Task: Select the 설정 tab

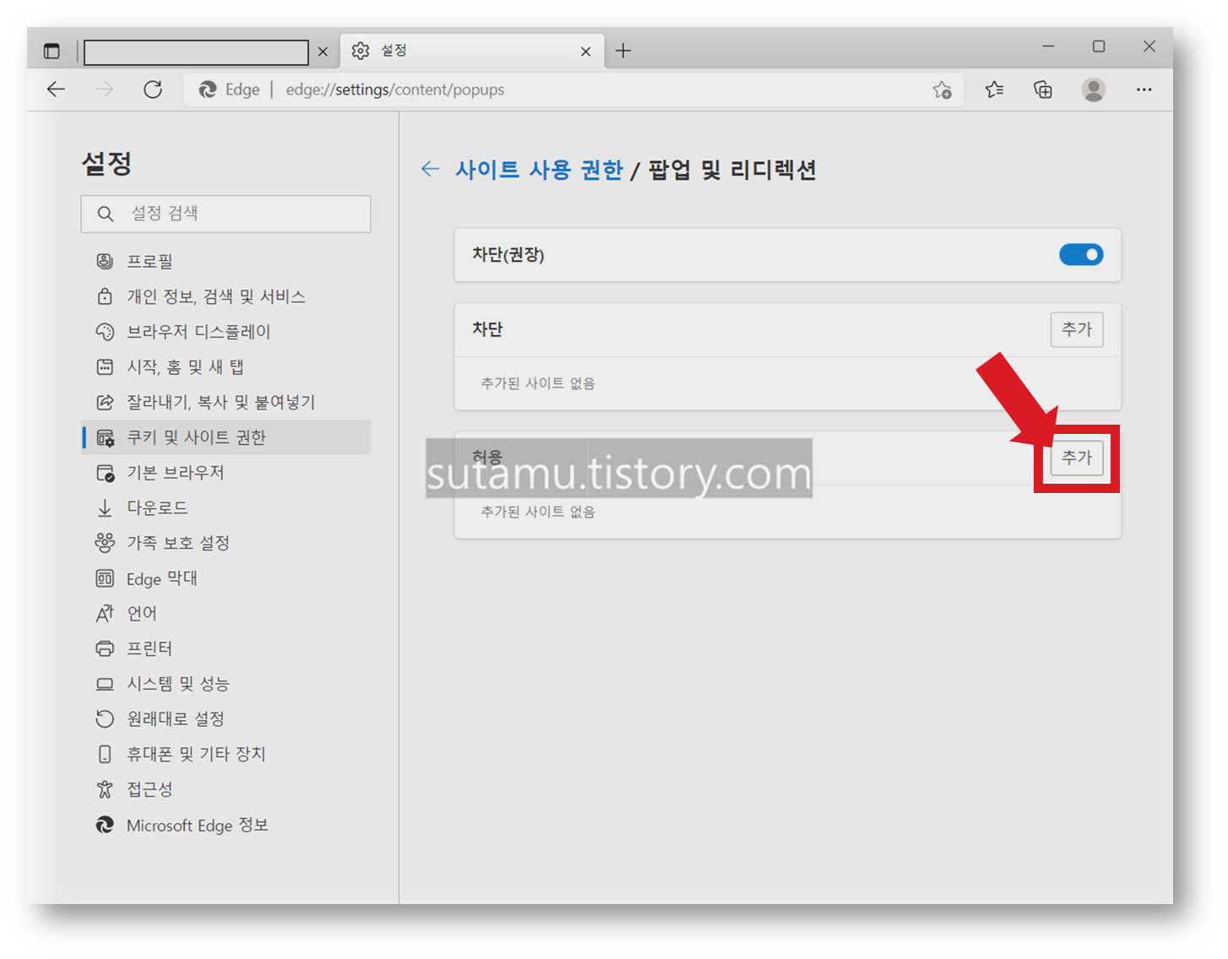Action: click(x=472, y=51)
